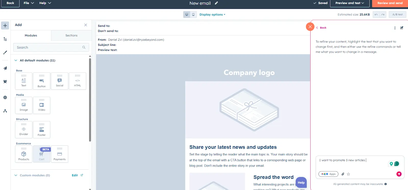Go Back in the AI chat panel
408x190 pixels.
(x=321, y=28)
